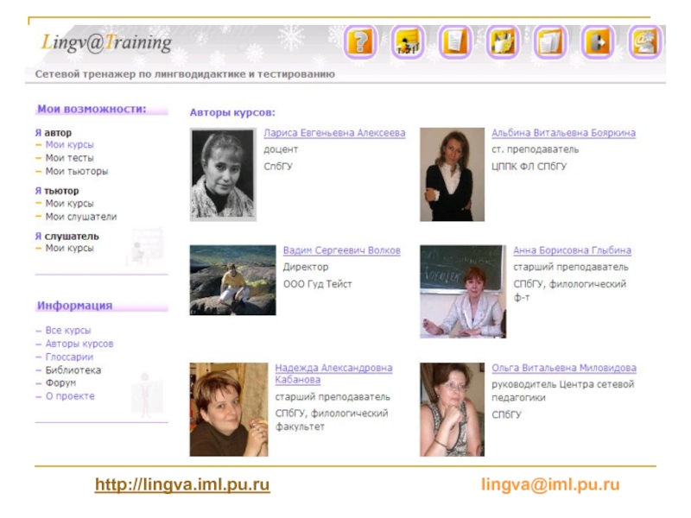
Task: Click the 'ООО Гуд Тейст' text
Action: click(317, 284)
